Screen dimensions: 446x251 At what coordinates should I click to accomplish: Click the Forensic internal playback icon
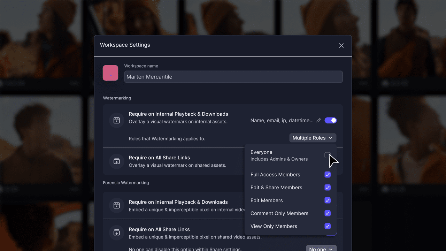[x=117, y=205]
